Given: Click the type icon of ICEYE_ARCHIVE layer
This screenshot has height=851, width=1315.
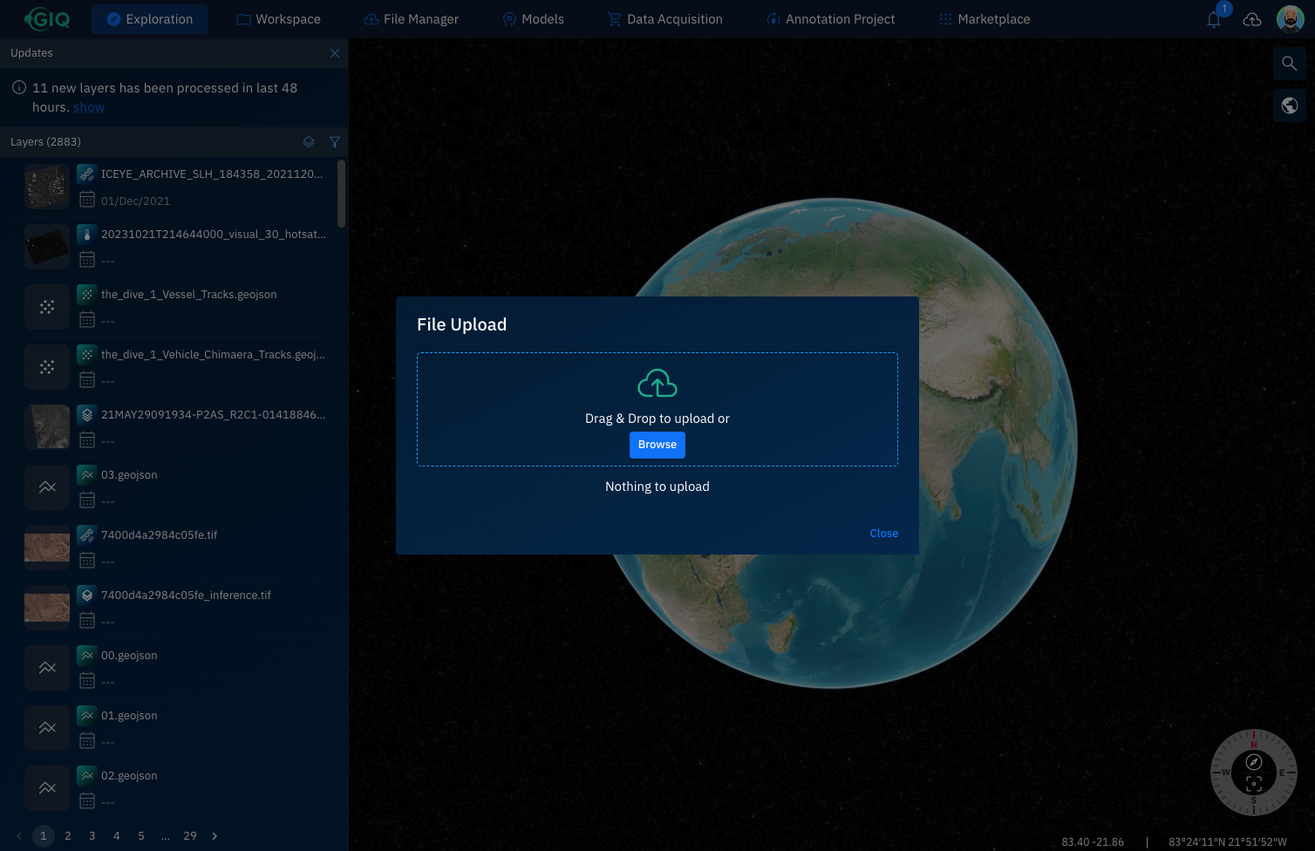Looking at the screenshot, I should pos(86,174).
